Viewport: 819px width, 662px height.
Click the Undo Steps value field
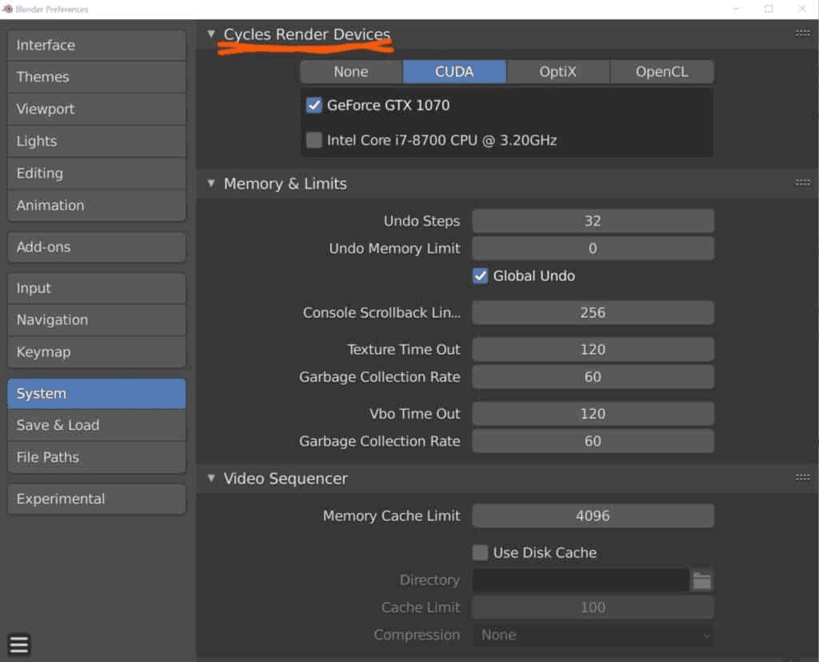593,221
